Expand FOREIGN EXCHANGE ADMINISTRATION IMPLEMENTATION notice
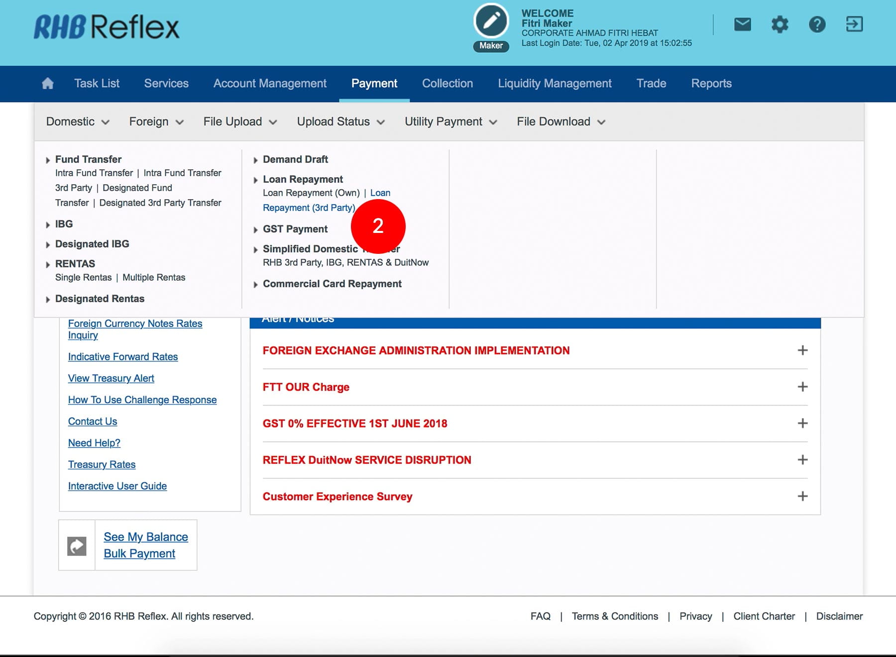 point(802,350)
